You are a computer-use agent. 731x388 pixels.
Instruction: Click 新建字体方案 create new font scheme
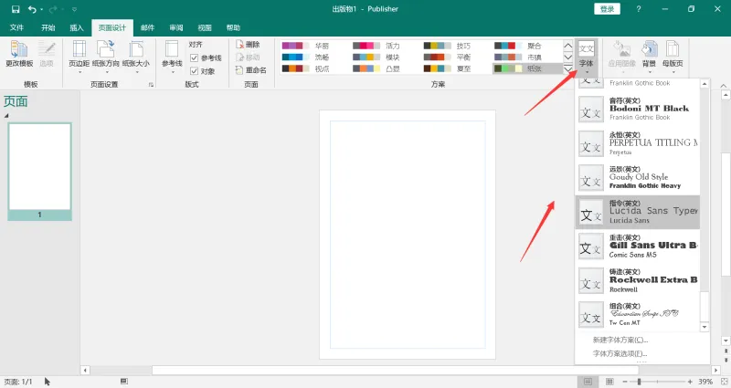pos(620,340)
